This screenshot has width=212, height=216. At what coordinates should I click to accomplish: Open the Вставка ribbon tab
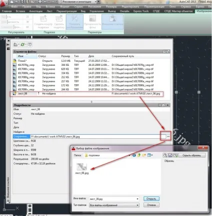[x=20, y=11]
